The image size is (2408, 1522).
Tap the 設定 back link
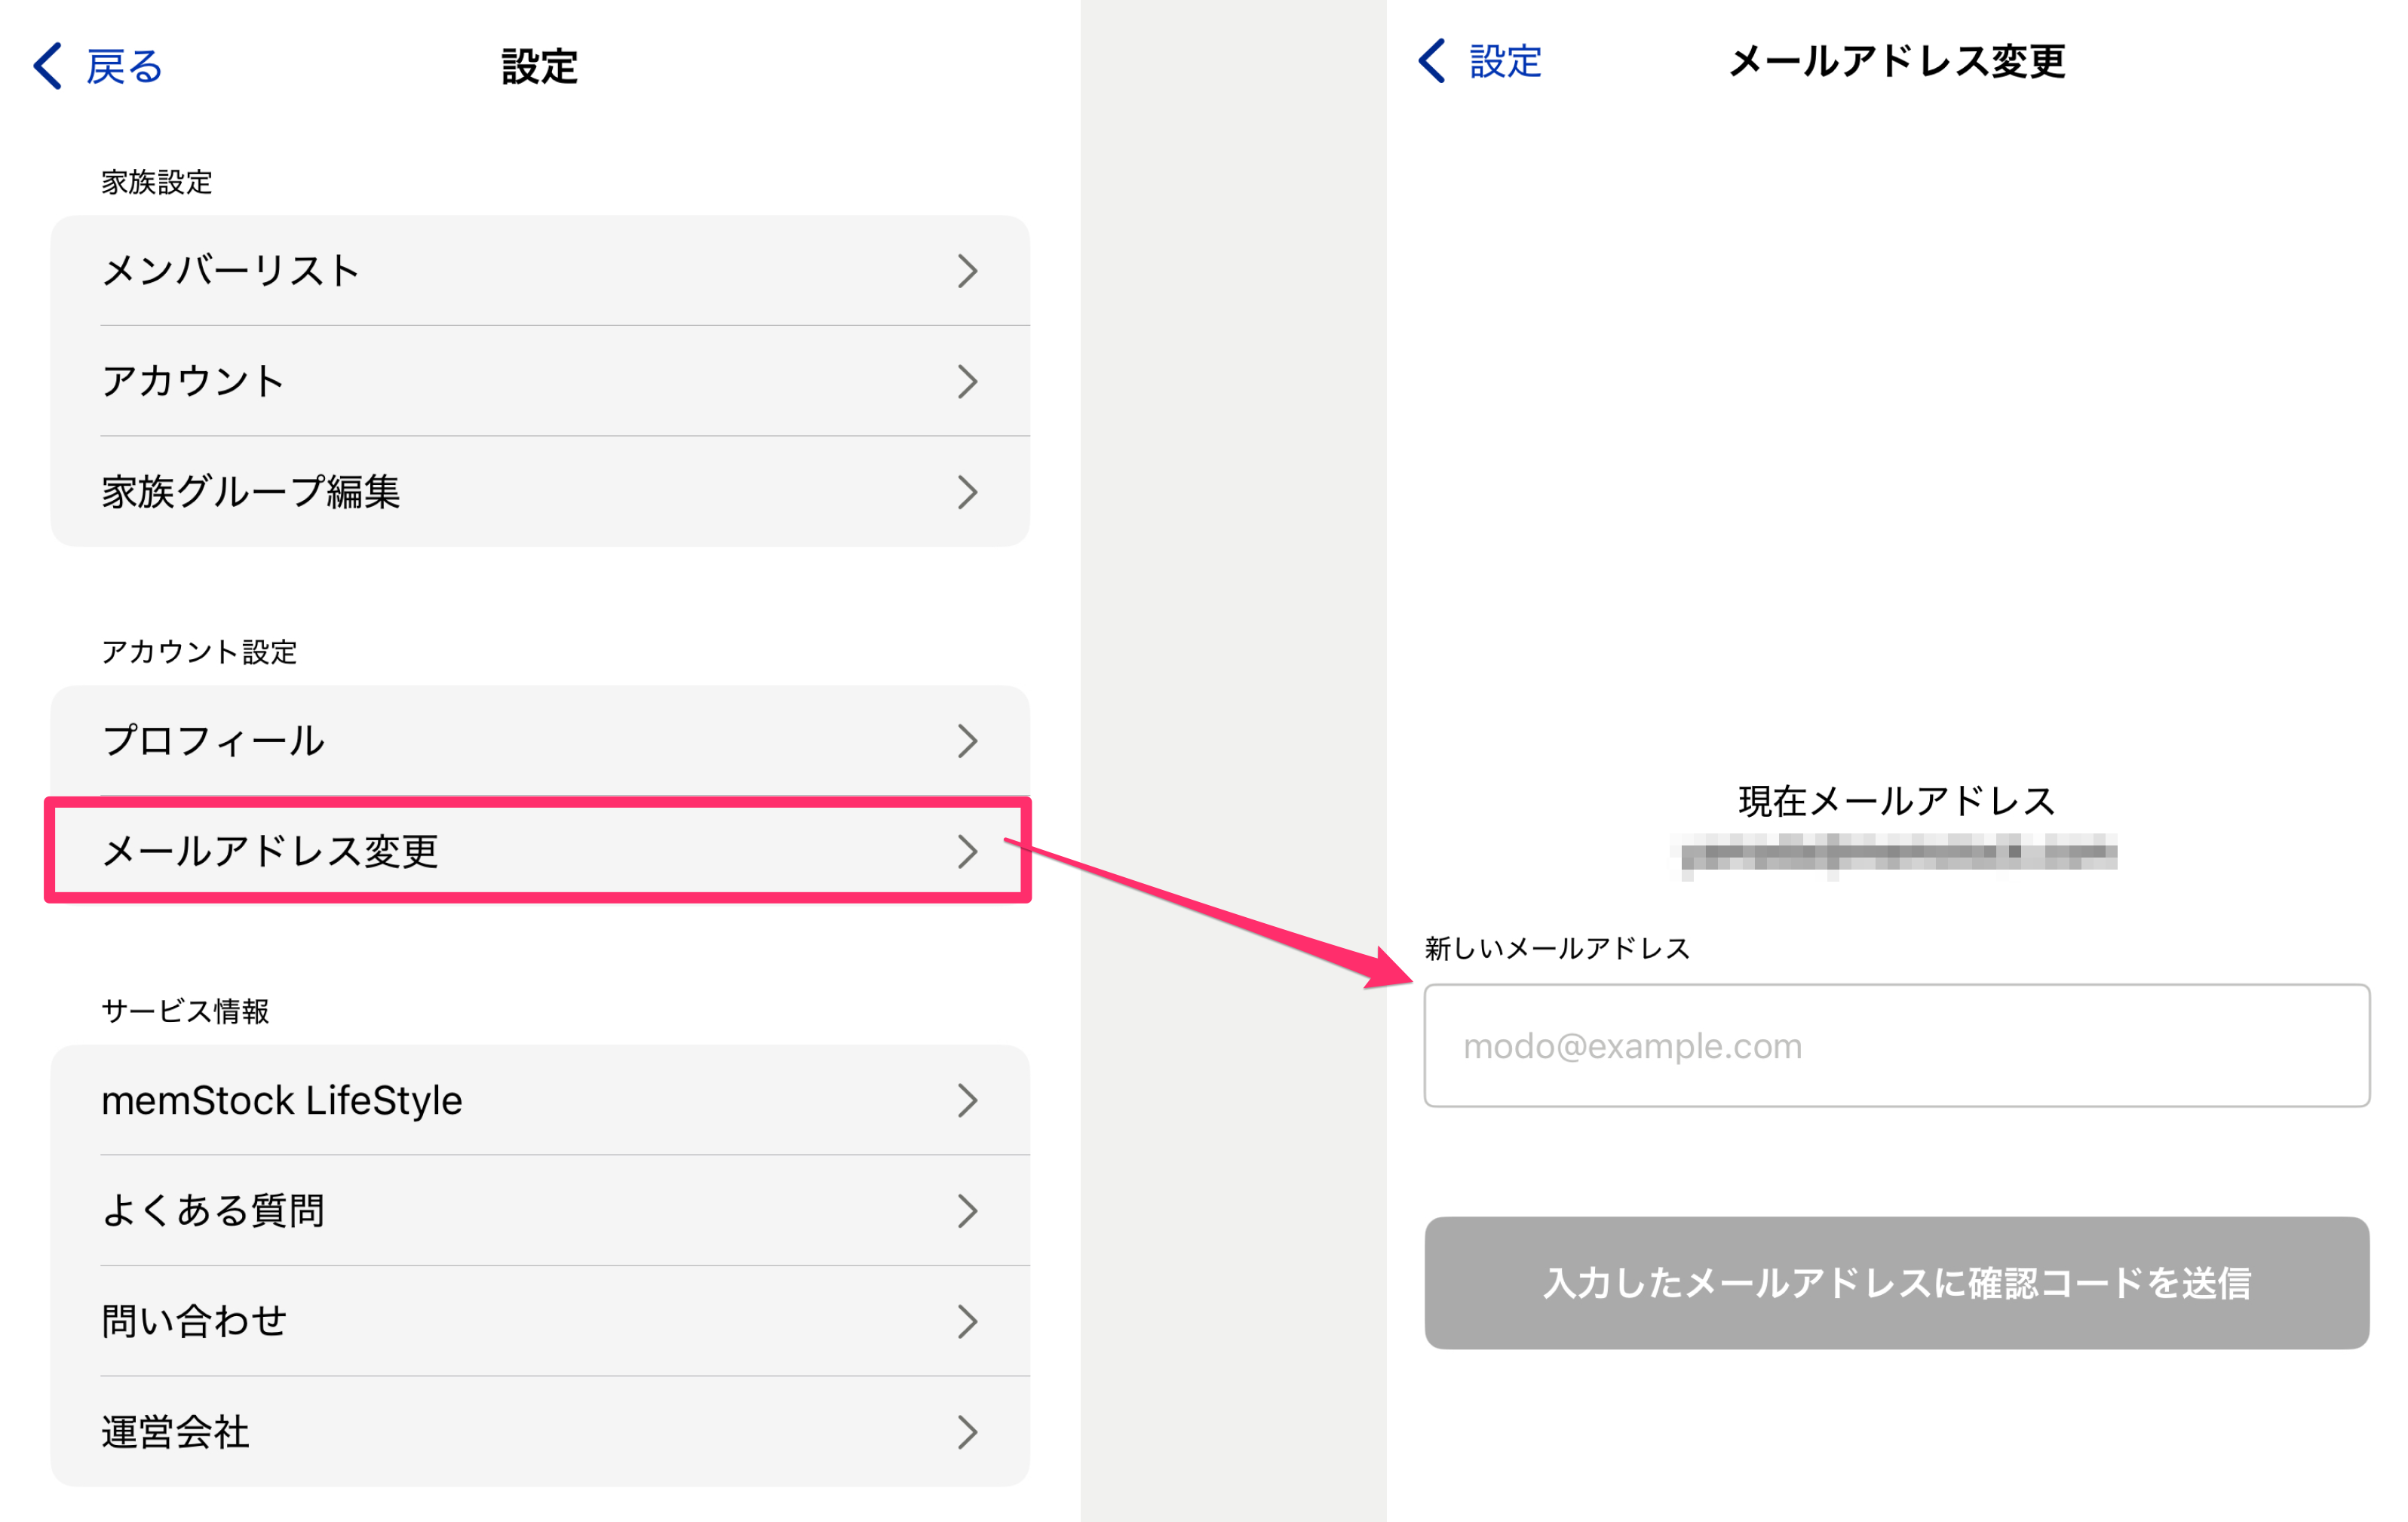pos(1505,61)
